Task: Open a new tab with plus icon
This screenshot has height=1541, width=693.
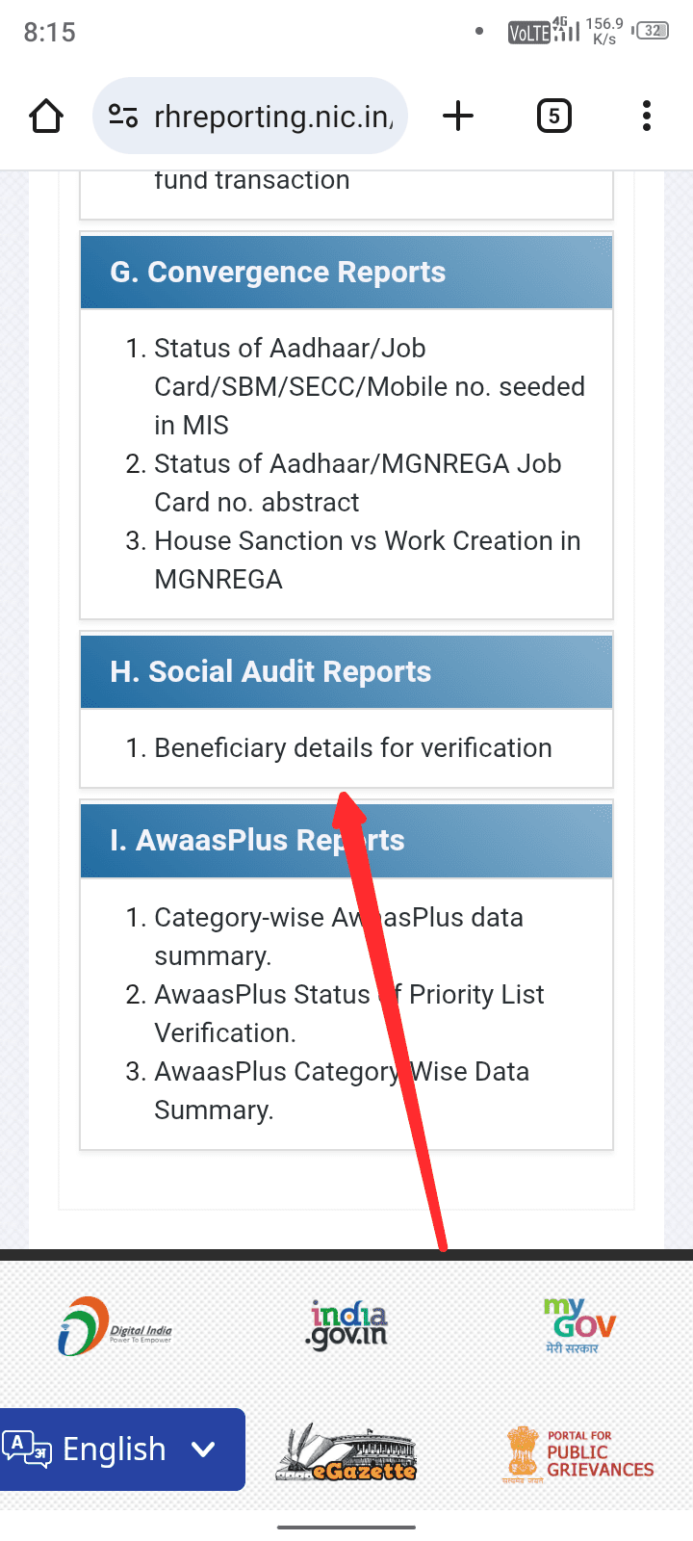Action: 458,117
